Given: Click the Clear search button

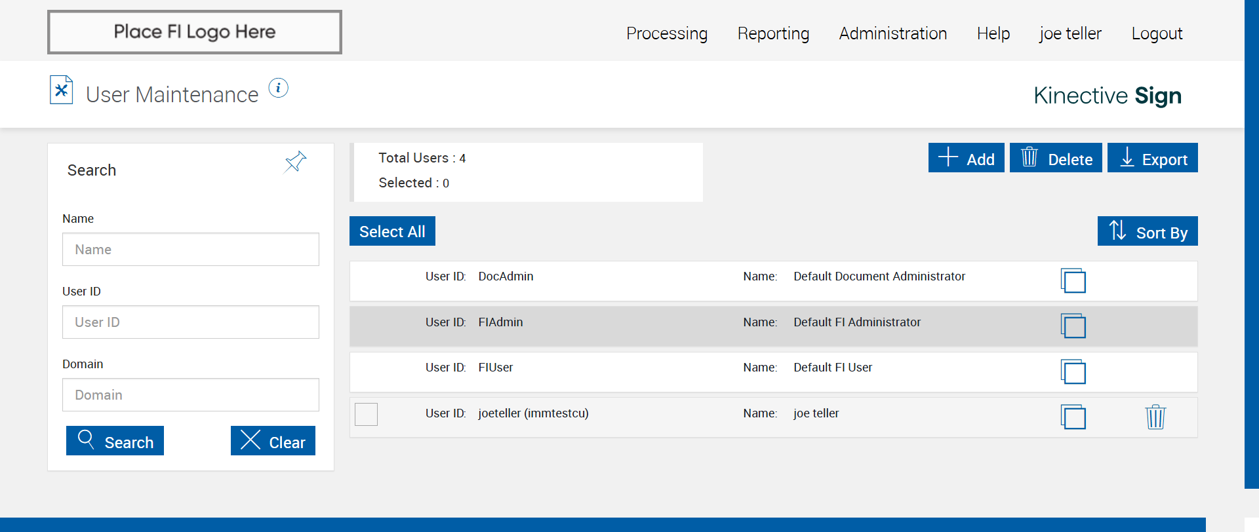Looking at the screenshot, I should click(273, 441).
